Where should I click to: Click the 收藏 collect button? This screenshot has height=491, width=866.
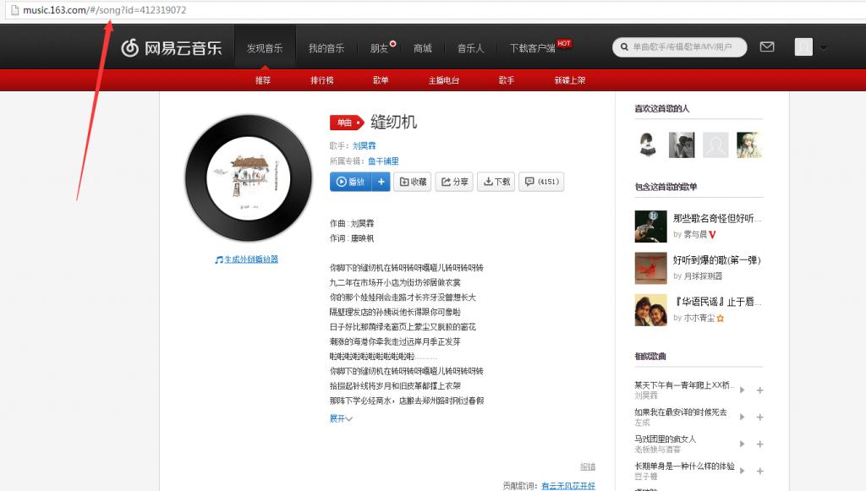413,182
